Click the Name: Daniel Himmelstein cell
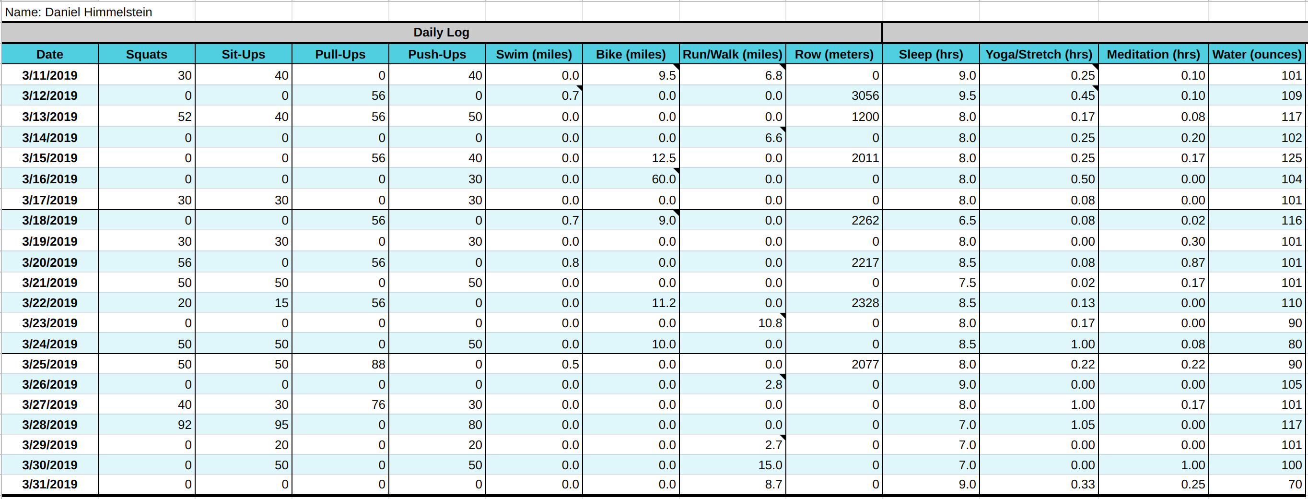The width and height of the screenshot is (1308, 499). 79,12
